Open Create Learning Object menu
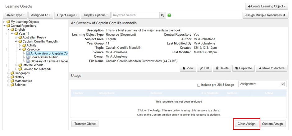 [267, 7]
